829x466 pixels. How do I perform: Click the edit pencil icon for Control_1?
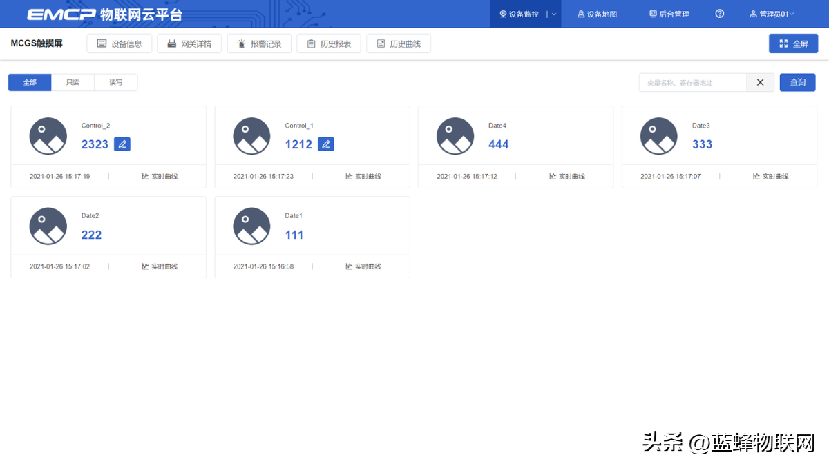coord(326,144)
